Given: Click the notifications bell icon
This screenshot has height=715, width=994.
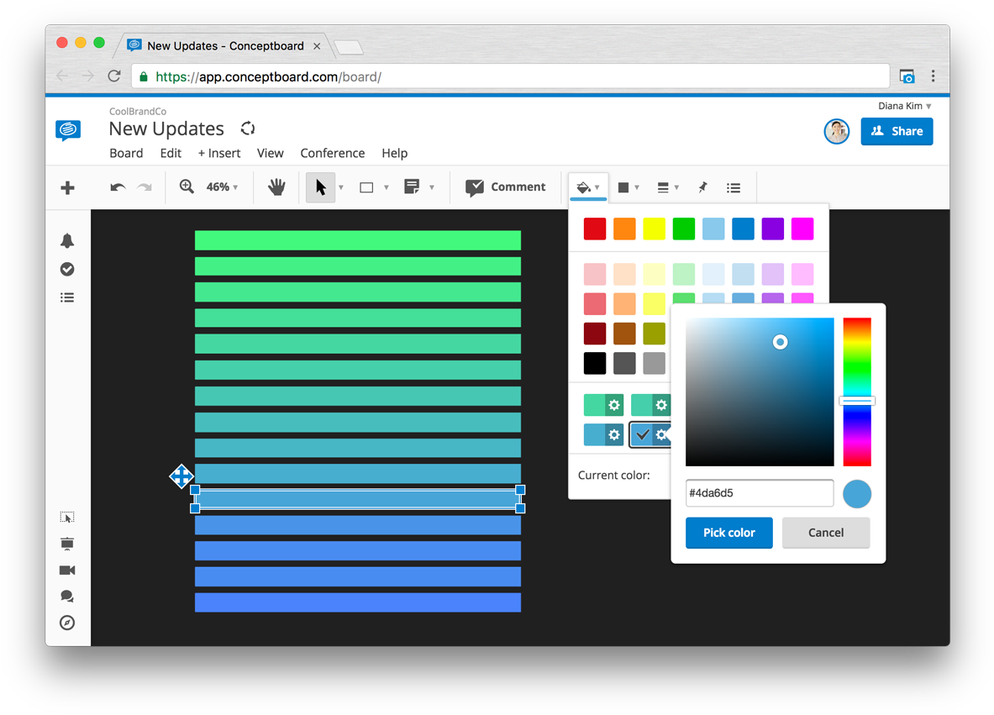Looking at the screenshot, I should [67, 240].
